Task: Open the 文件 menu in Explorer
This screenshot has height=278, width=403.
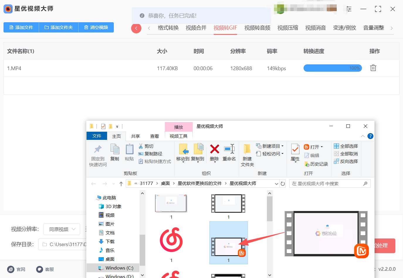Action: (97, 136)
